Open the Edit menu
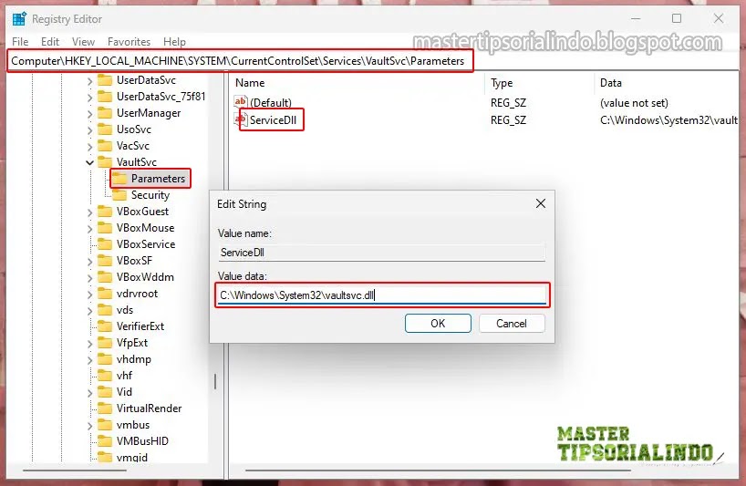746x486 pixels. coord(50,42)
